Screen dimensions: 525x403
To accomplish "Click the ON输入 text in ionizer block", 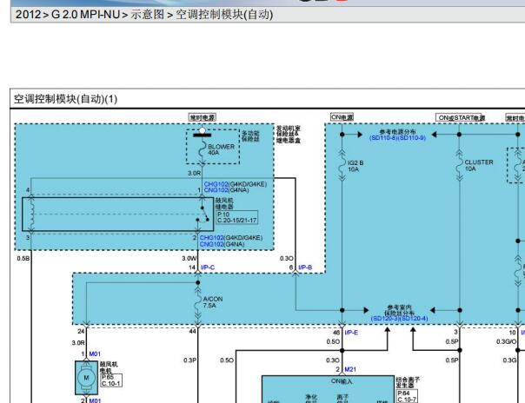I will point(342,381).
